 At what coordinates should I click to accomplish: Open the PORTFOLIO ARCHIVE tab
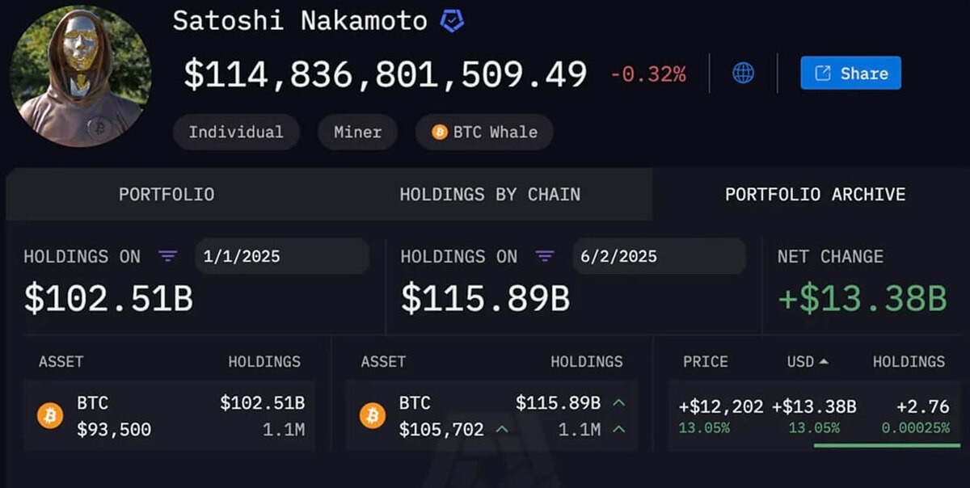pos(815,195)
